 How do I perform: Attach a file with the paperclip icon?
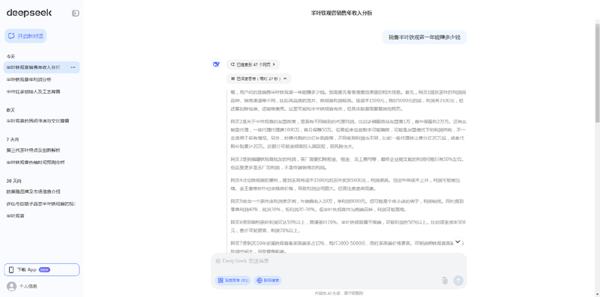click(x=445, y=281)
